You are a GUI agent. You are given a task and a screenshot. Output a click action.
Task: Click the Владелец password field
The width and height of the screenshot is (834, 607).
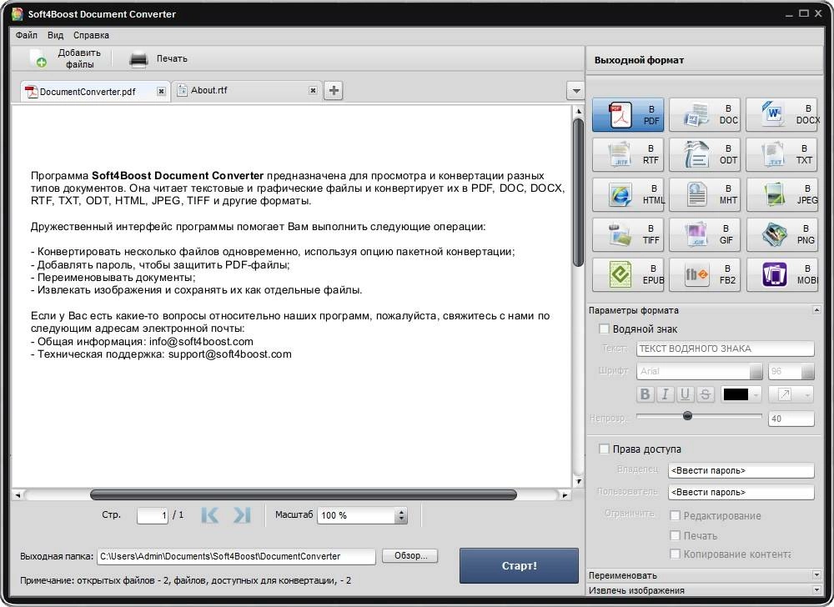pos(741,470)
